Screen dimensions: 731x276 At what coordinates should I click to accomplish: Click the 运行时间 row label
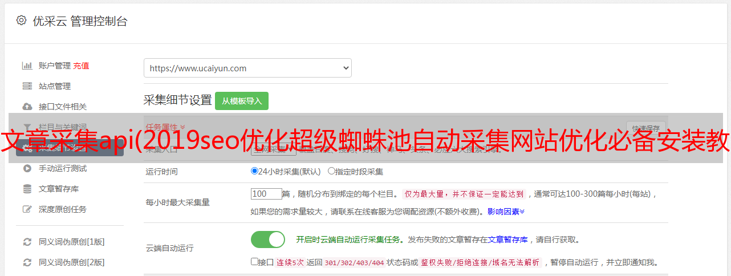162,171
